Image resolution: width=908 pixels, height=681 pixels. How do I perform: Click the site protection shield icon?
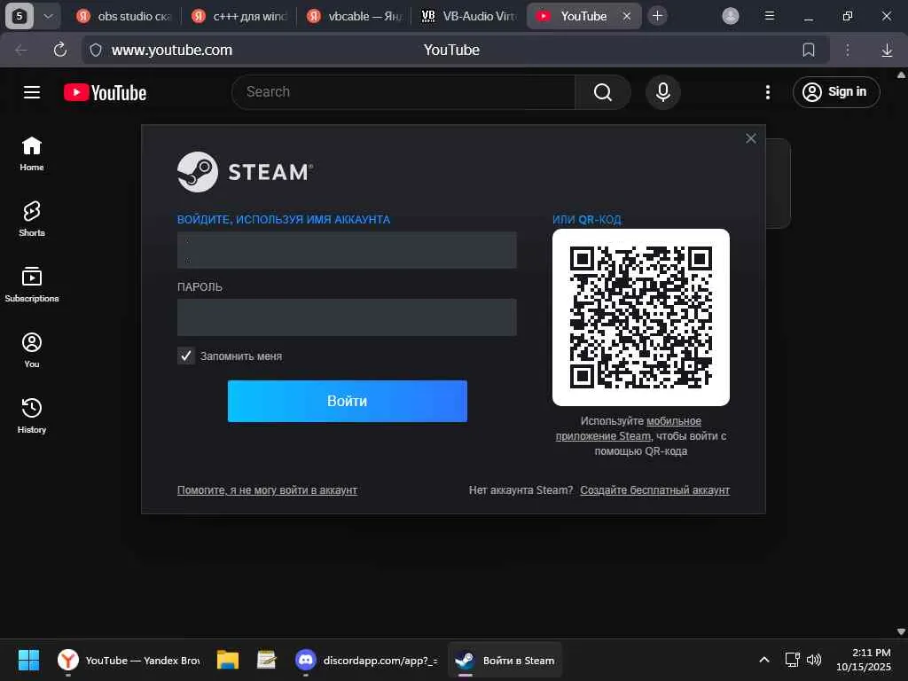coord(96,51)
